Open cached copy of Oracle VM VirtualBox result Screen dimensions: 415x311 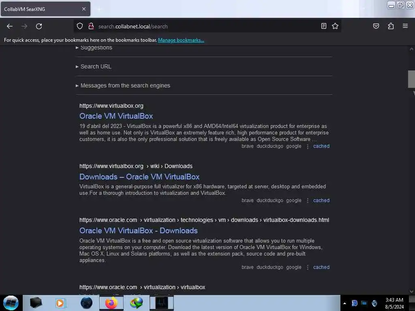(321, 146)
